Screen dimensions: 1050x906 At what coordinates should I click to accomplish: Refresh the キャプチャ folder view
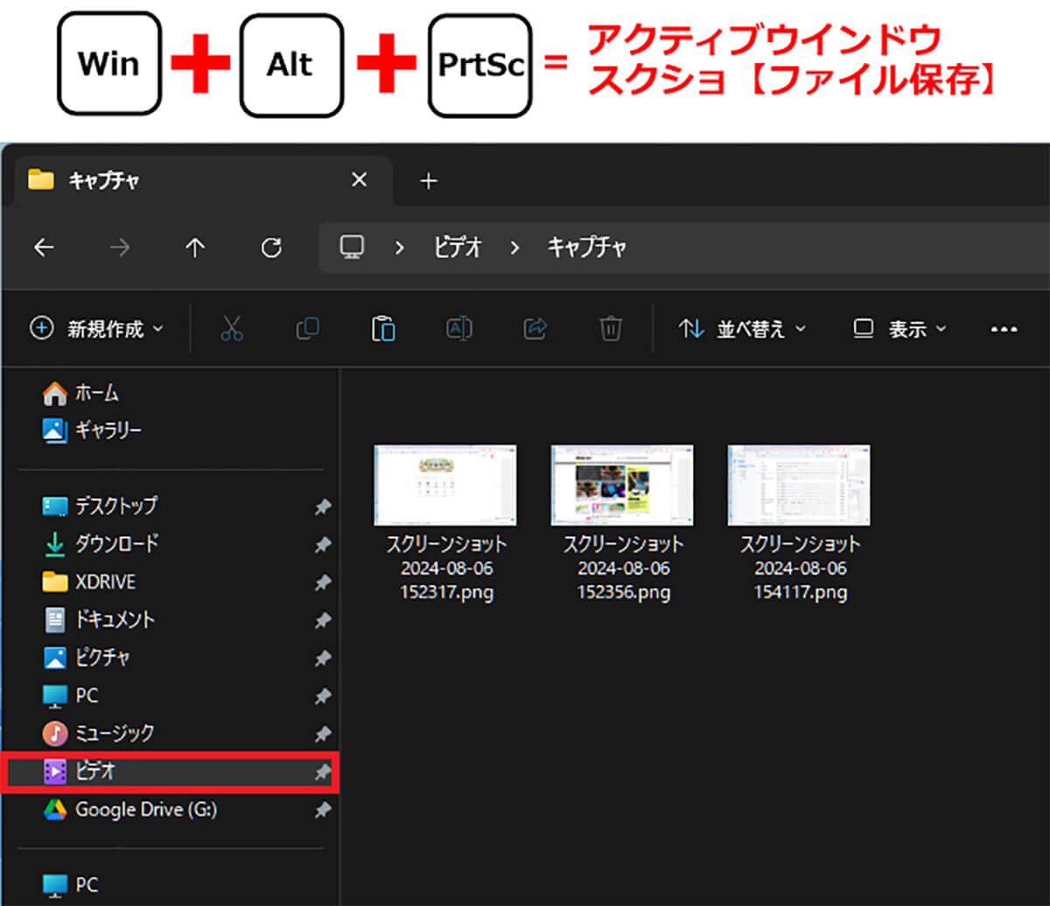click(271, 248)
